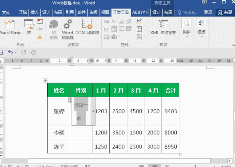Insert a check box content control

coord(106,29)
